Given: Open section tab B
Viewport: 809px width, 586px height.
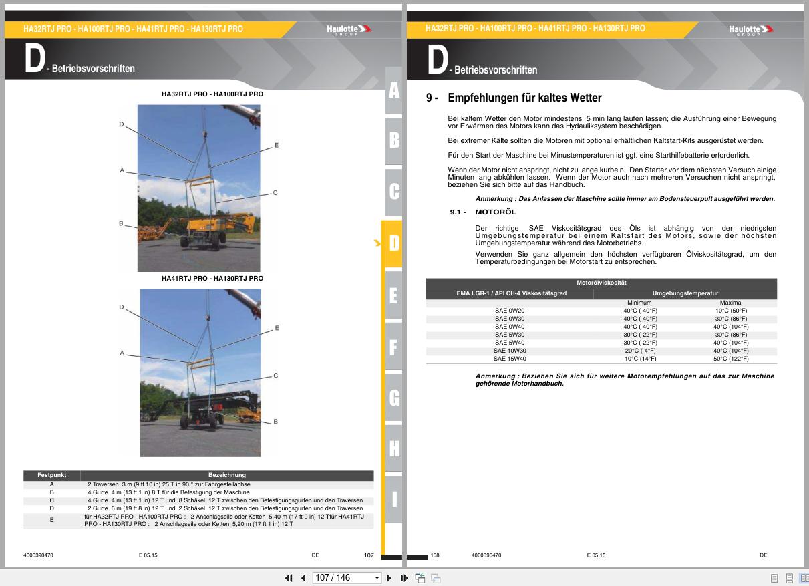Looking at the screenshot, I should pos(393,140).
